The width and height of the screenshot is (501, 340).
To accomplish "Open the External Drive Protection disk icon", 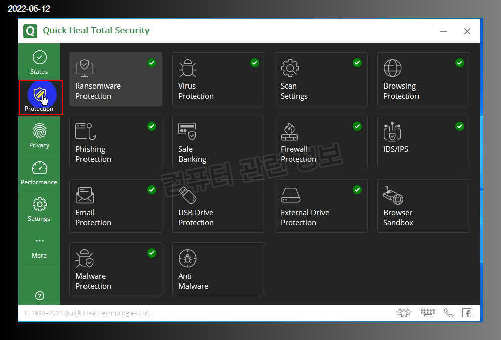I will [x=290, y=195].
